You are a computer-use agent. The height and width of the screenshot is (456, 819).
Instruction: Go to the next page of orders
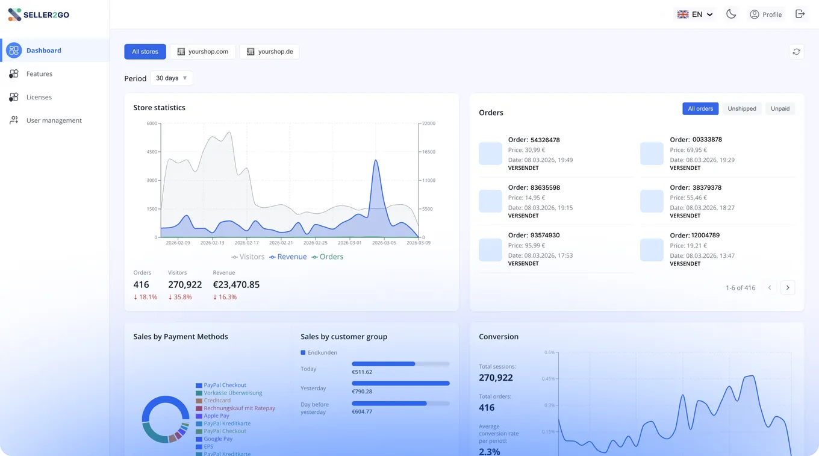pos(788,288)
